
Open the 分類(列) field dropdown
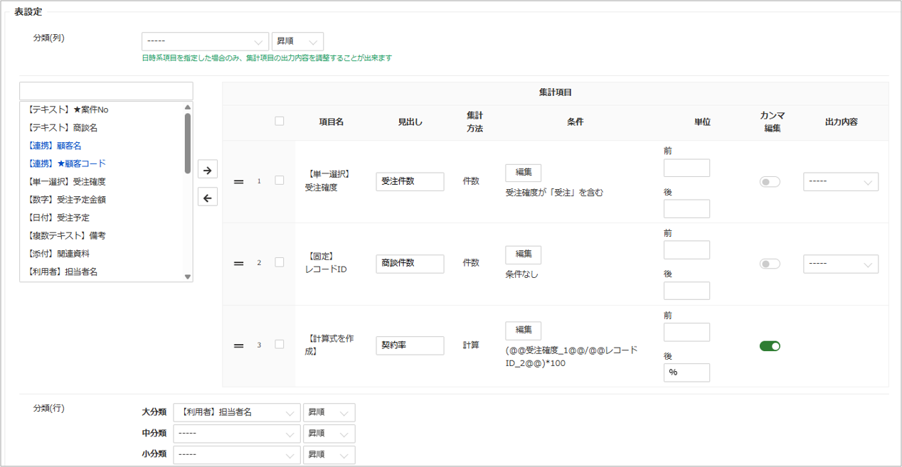(x=205, y=42)
